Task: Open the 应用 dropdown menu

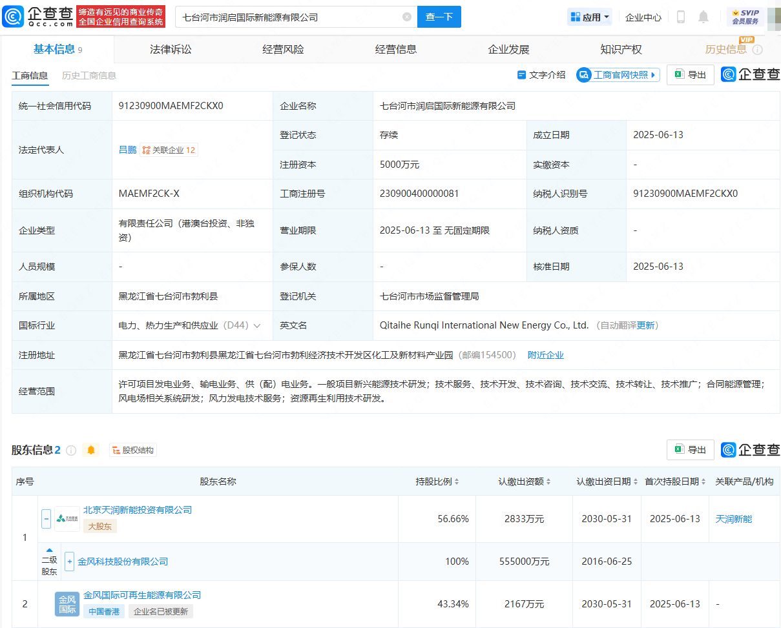Action: pos(590,17)
